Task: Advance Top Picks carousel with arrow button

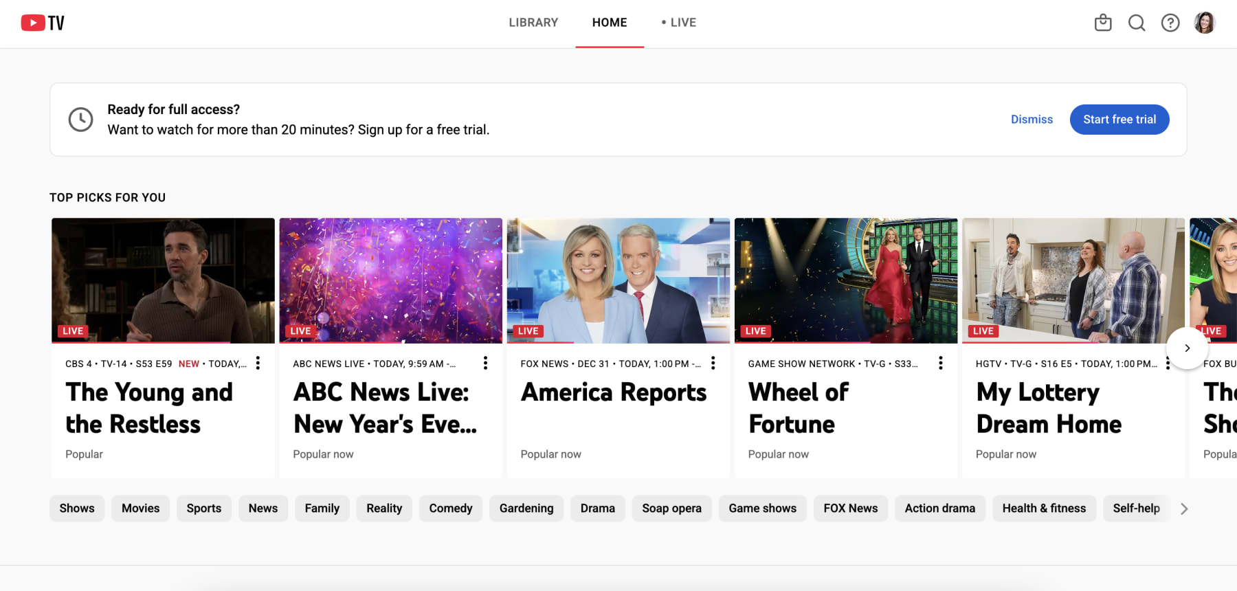Action: [x=1187, y=348]
